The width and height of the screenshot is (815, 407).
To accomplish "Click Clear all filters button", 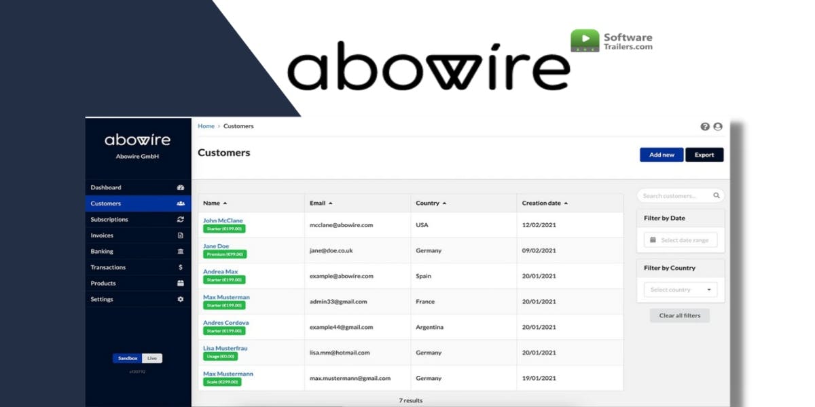I will coord(680,315).
